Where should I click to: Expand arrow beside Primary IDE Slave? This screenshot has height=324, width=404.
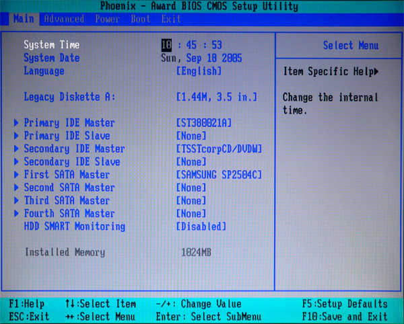[16, 136]
